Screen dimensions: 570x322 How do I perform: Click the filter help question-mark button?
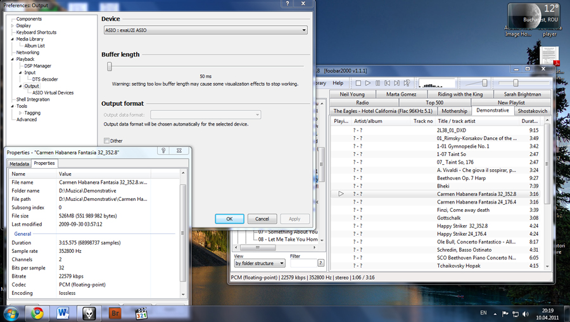[x=320, y=263]
